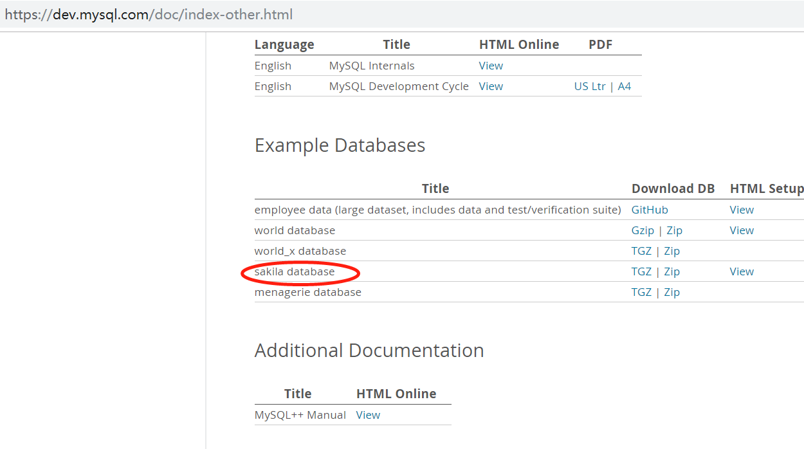View the sakila database HTML setup page
The height and width of the screenshot is (449, 804).
pos(741,271)
